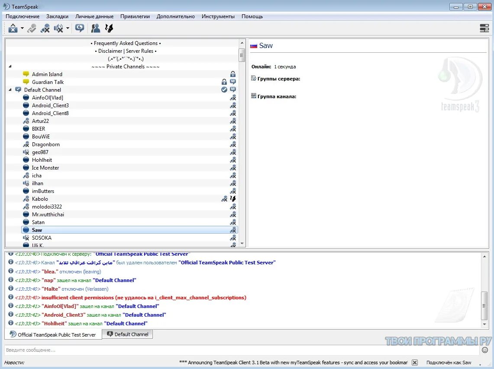This screenshot has height=369, width=494.
Task: Click the Guardian Talk channel icon
Action: point(26,82)
